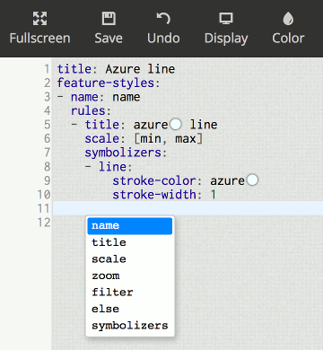Click line number 12 in gutter
The image size is (323, 350).
44,223
